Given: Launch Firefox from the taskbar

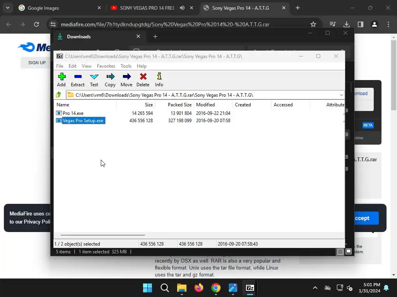Looking at the screenshot, I should (x=199, y=288).
